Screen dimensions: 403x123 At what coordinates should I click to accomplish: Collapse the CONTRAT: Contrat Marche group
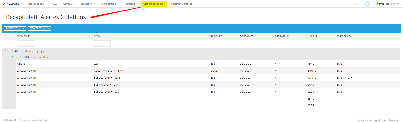point(13,56)
